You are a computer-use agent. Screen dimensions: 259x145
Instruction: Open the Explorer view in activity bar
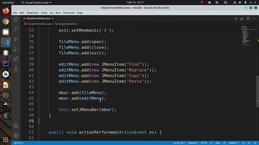coord(16,20)
